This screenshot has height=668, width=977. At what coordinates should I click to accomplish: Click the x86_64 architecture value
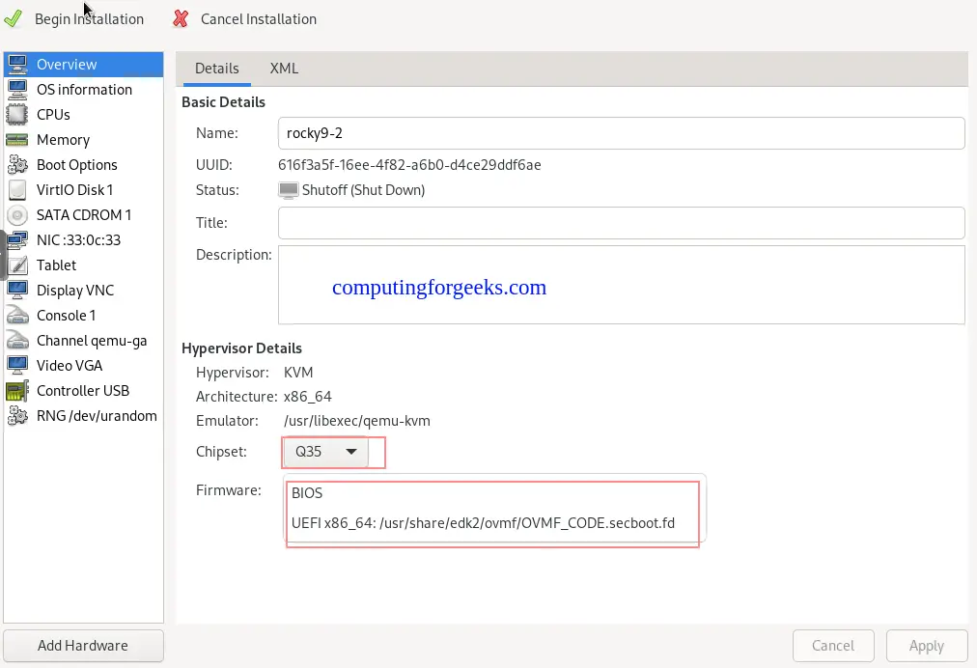click(307, 397)
